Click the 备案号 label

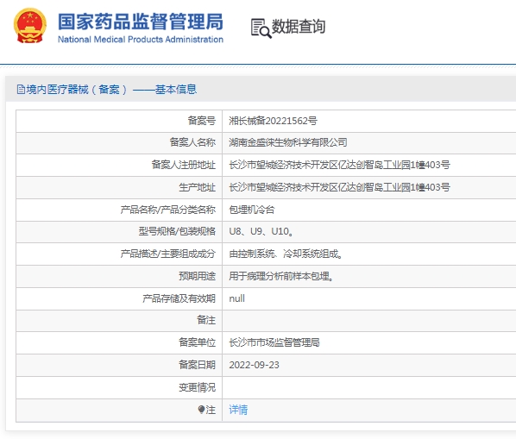[202, 121]
